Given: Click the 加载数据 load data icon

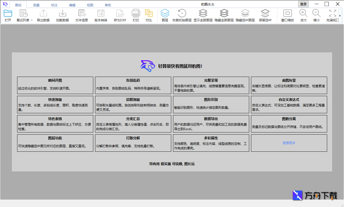Looking at the screenshot, I should tap(62, 15).
